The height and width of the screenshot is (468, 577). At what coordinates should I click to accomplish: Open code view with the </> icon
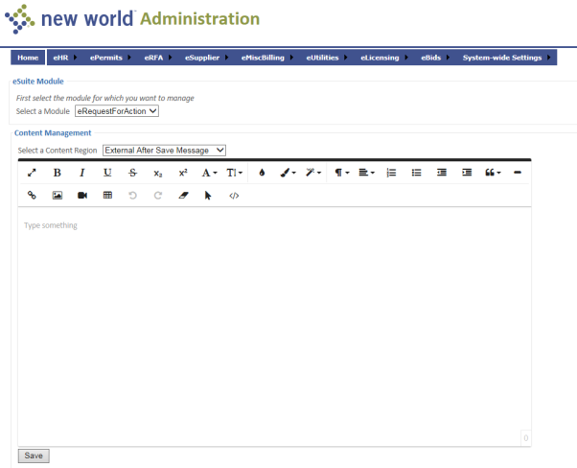tap(233, 196)
